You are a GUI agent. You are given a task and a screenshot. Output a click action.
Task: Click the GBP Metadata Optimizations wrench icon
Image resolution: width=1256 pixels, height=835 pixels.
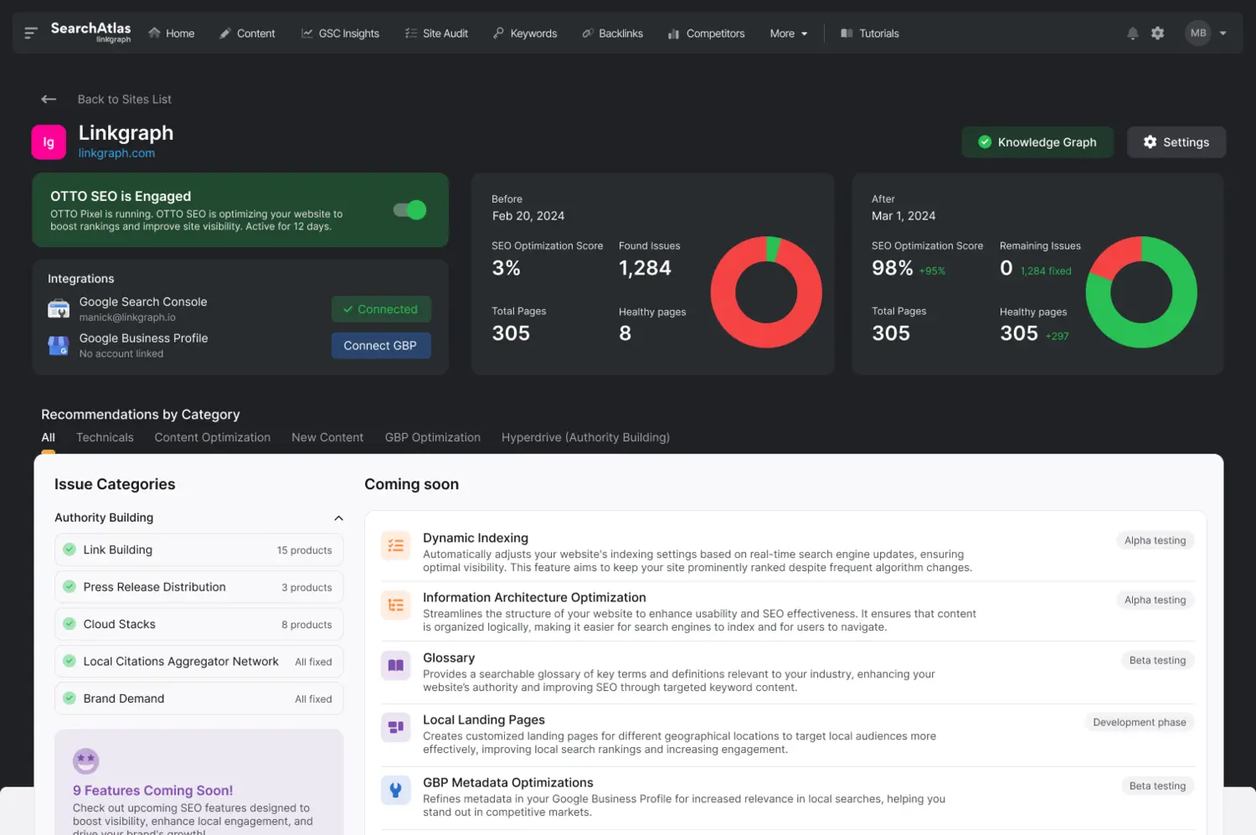click(396, 790)
